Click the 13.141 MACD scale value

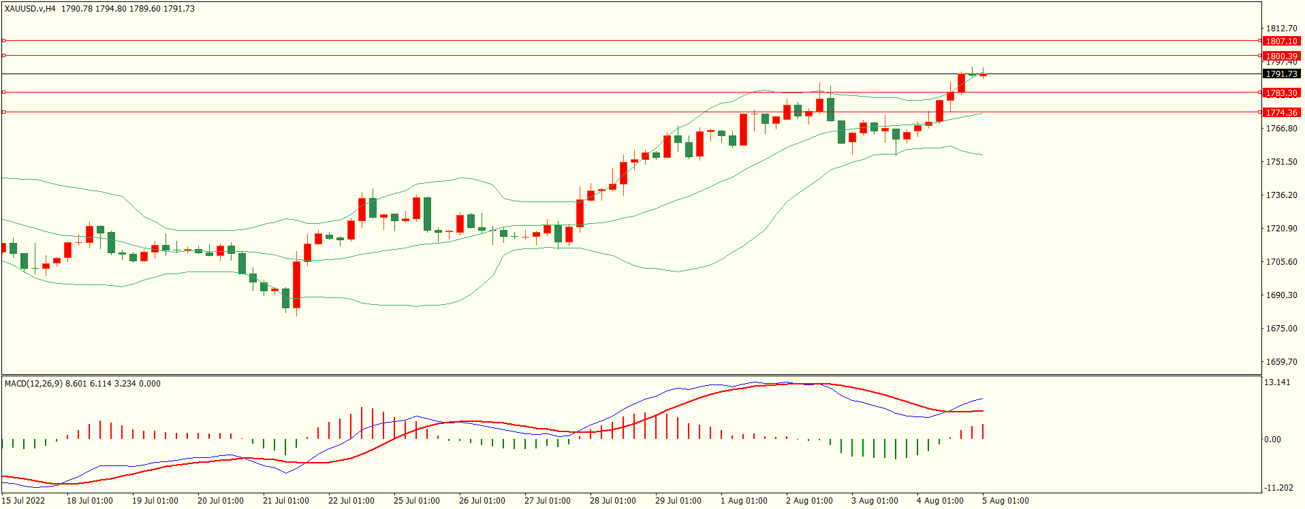pyautogui.click(x=1277, y=382)
